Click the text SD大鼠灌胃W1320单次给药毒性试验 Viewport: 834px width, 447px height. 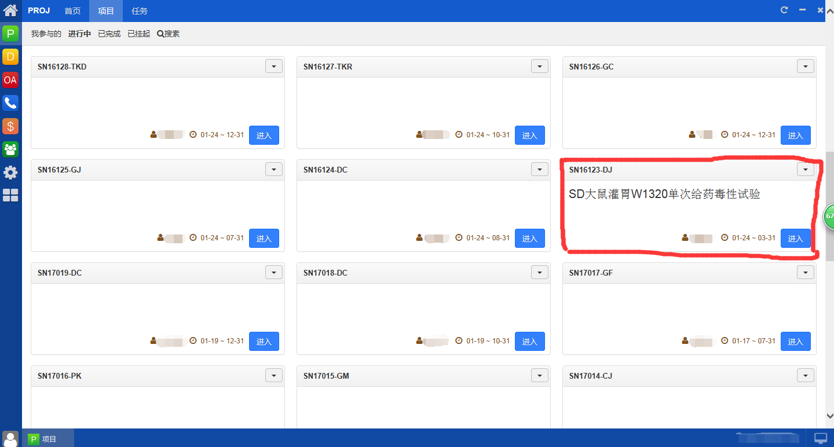pos(664,195)
